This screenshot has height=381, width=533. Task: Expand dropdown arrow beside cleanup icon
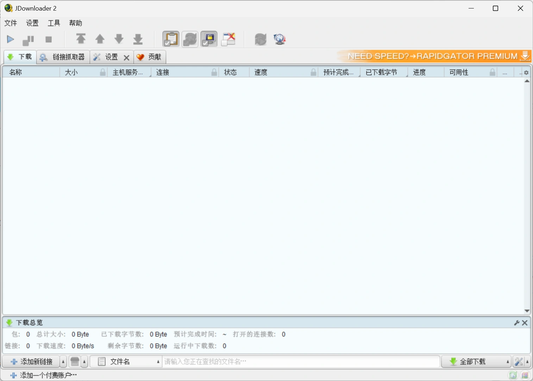(84, 362)
